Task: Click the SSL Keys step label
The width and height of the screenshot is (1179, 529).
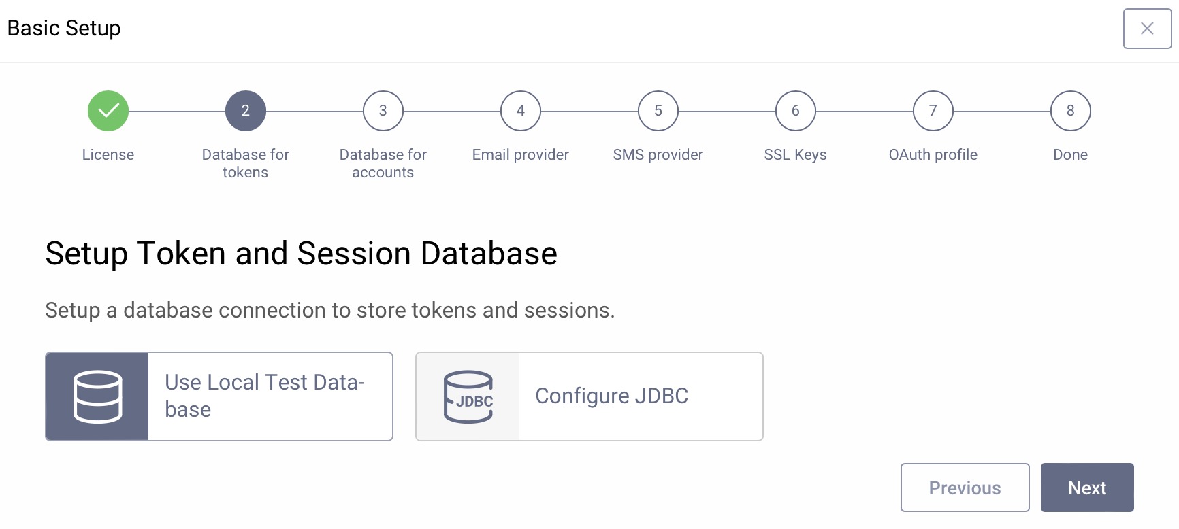Action: tap(796, 155)
